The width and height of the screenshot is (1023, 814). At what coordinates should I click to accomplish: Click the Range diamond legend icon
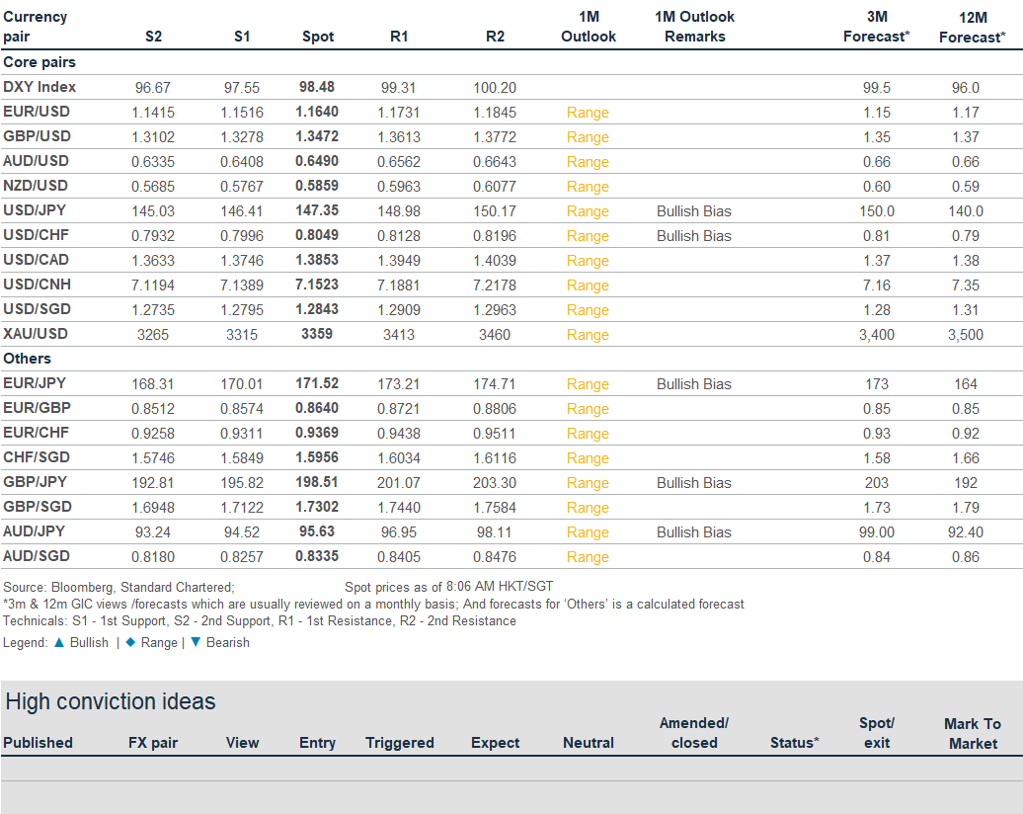[x=130, y=642]
